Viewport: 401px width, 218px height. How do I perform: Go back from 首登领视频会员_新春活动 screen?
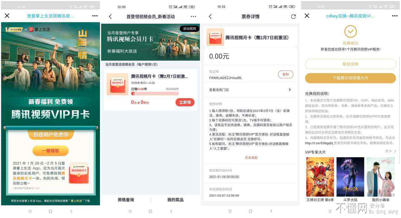point(110,17)
